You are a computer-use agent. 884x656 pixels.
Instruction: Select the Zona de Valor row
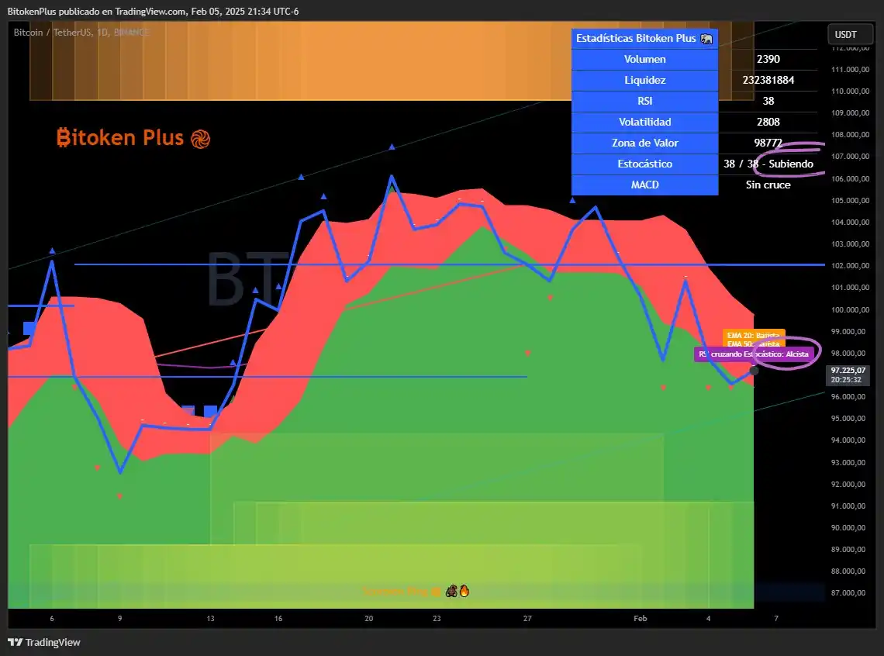point(644,143)
